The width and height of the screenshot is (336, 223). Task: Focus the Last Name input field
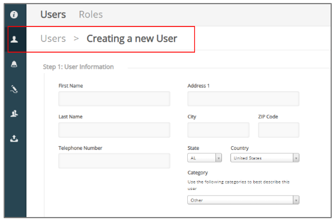[114, 130]
